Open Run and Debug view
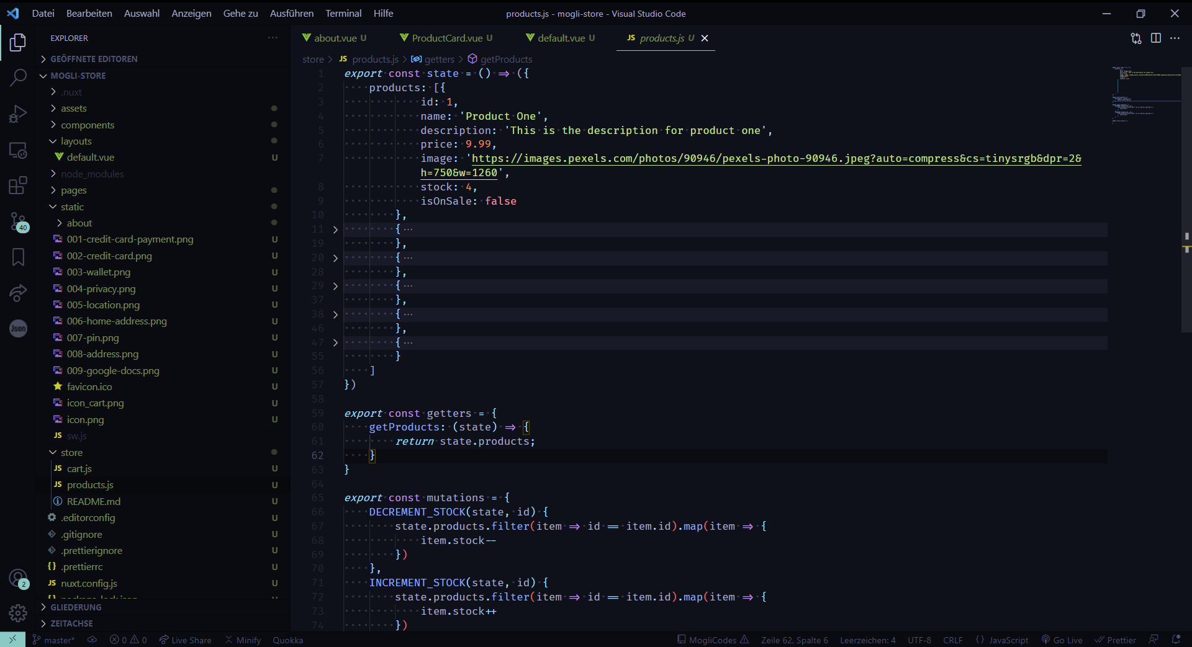The image size is (1192, 647). [18, 114]
